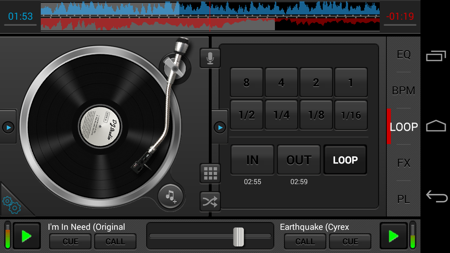Select the 1/16 loop length
This screenshot has width=450, height=253.
(x=351, y=115)
